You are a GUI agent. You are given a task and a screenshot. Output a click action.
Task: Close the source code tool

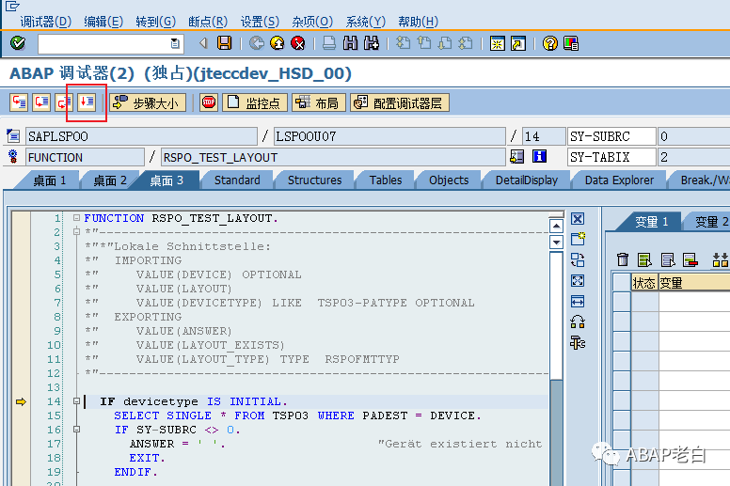(578, 219)
